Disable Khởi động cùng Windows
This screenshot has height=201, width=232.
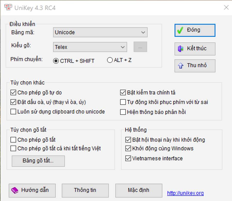point(128,149)
